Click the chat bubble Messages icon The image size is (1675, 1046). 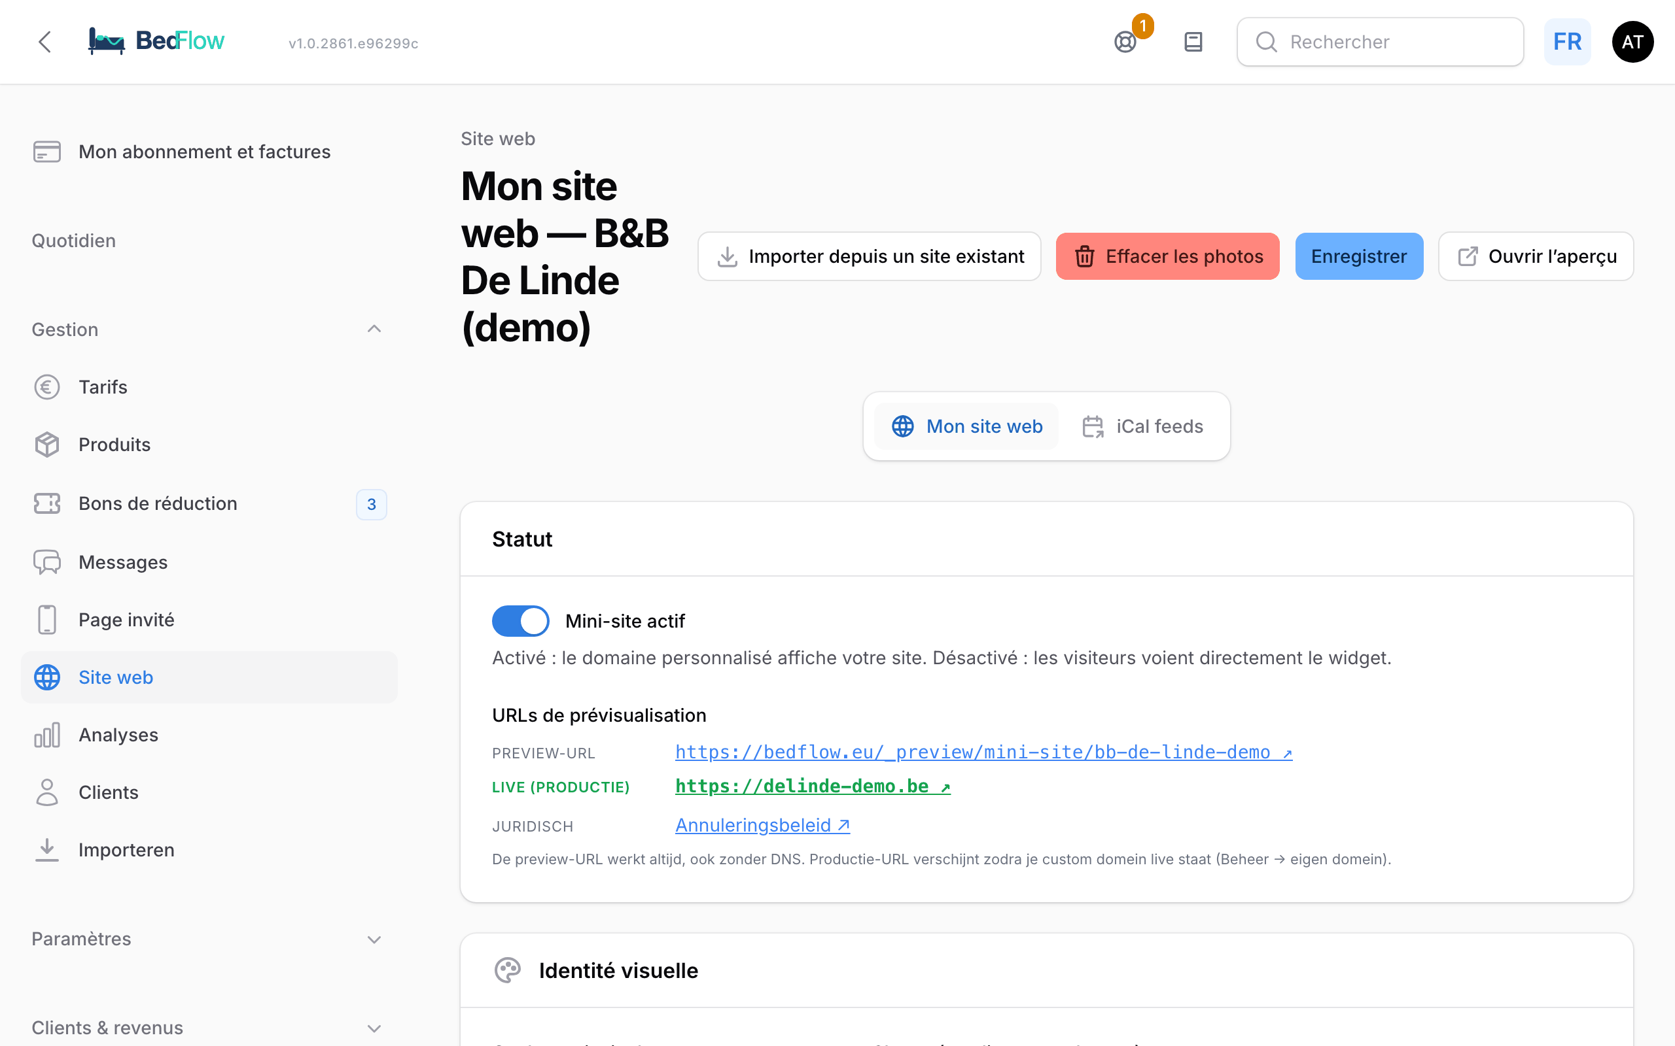click(47, 562)
